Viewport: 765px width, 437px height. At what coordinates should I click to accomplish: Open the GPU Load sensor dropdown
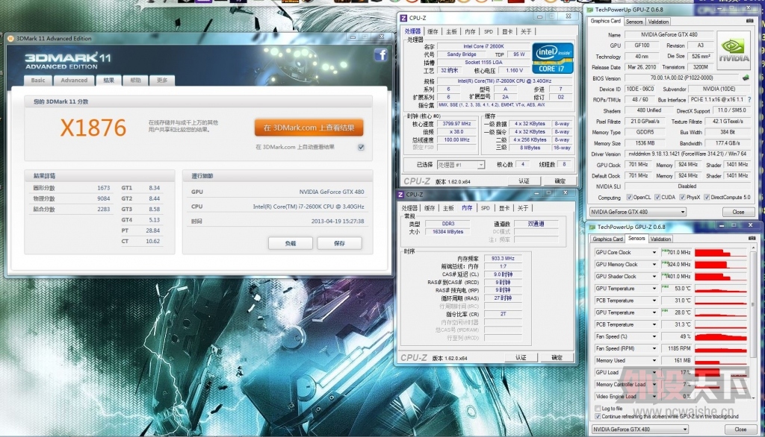point(654,372)
